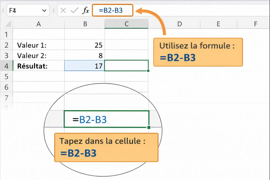Click the magnified cell showing =B2-B3
Image resolution: width=270 pixels, height=180 pixels.
106,119
